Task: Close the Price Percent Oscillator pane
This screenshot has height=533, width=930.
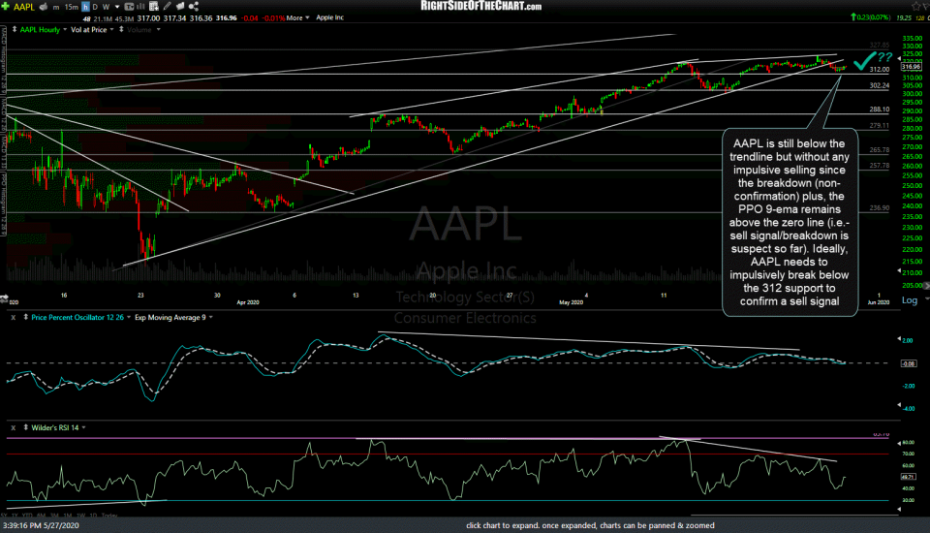Action: click(13, 318)
